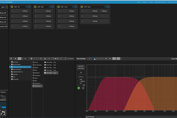177x118 pixels.
Task: Click the Workflow gear icon
Action: pos(4,96)
